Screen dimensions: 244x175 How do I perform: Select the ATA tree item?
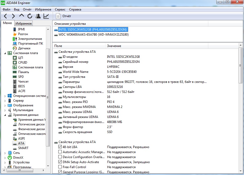click(x=21, y=143)
